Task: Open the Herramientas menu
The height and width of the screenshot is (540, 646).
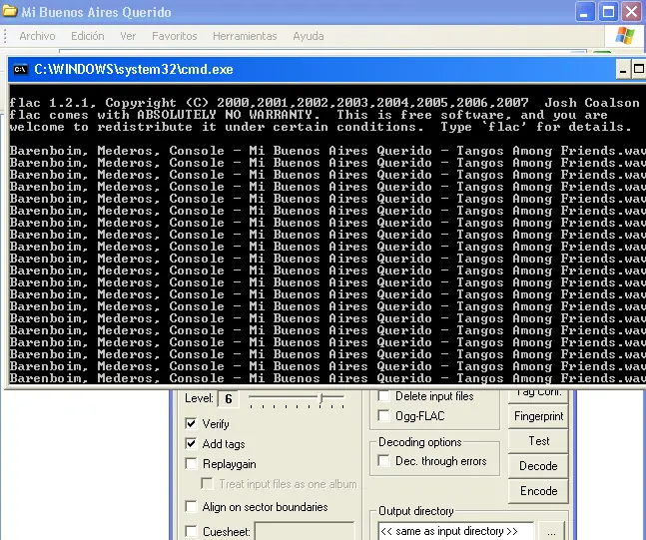Action: tap(245, 36)
